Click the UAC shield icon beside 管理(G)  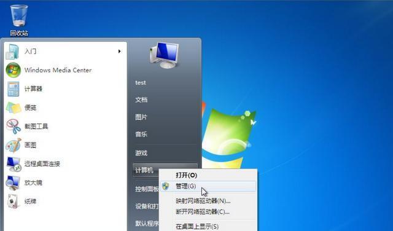click(165, 186)
